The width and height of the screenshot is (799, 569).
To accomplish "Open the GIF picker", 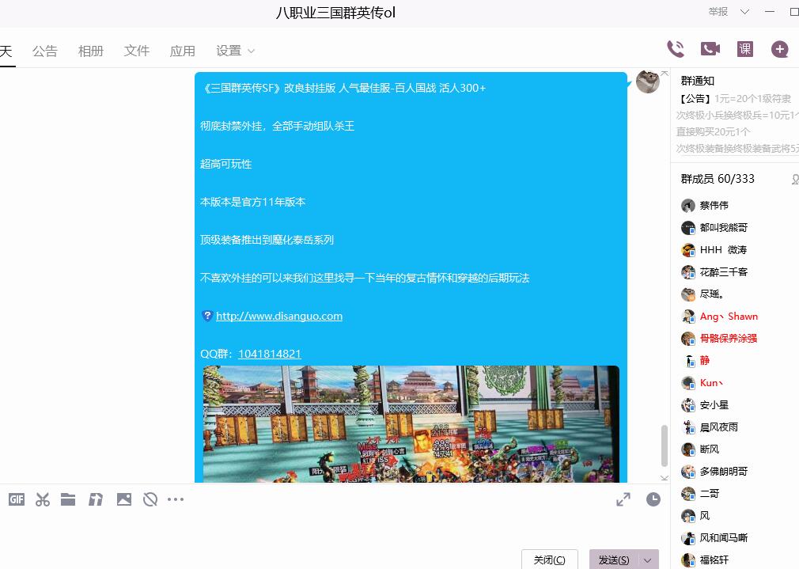I will (17, 499).
